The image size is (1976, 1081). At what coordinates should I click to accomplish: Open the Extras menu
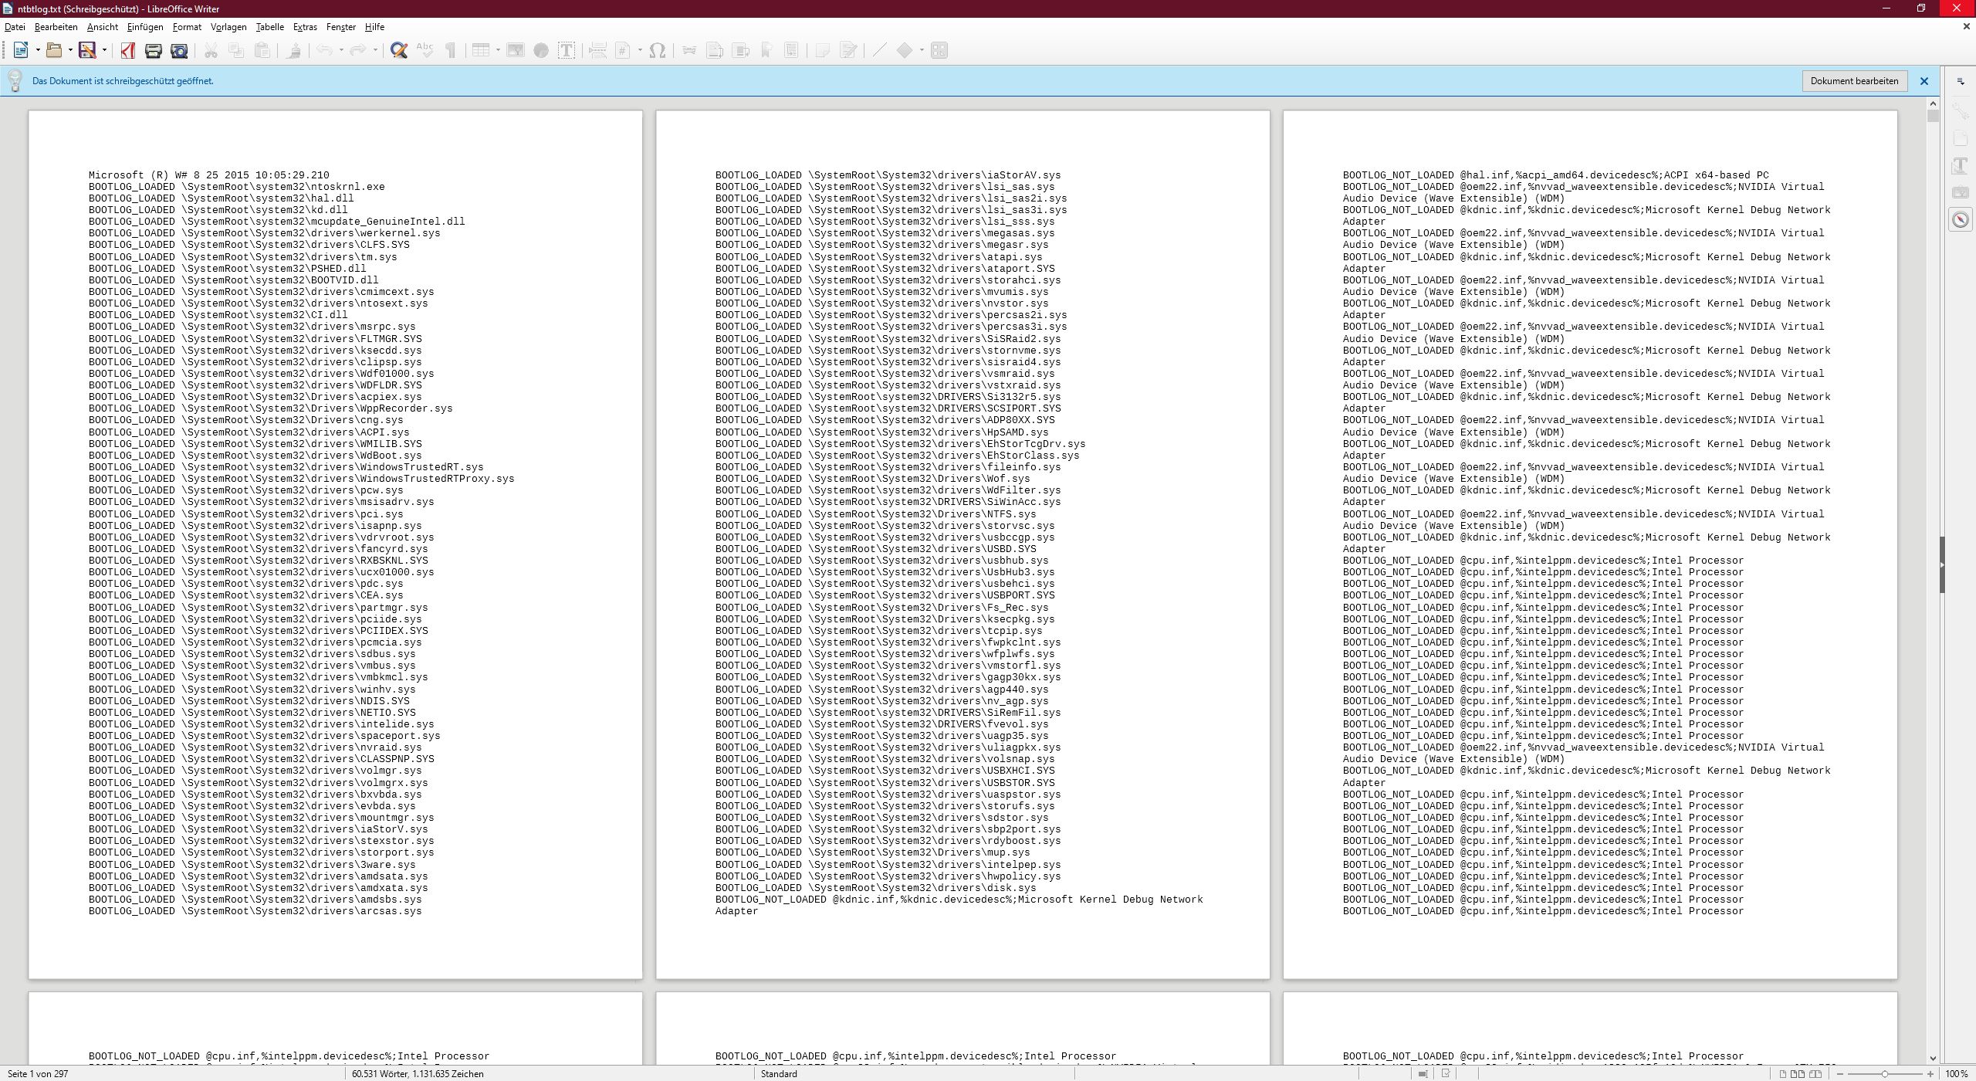coord(305,27)
